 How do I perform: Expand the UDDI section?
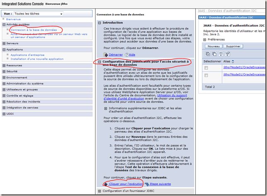[4, 114]
